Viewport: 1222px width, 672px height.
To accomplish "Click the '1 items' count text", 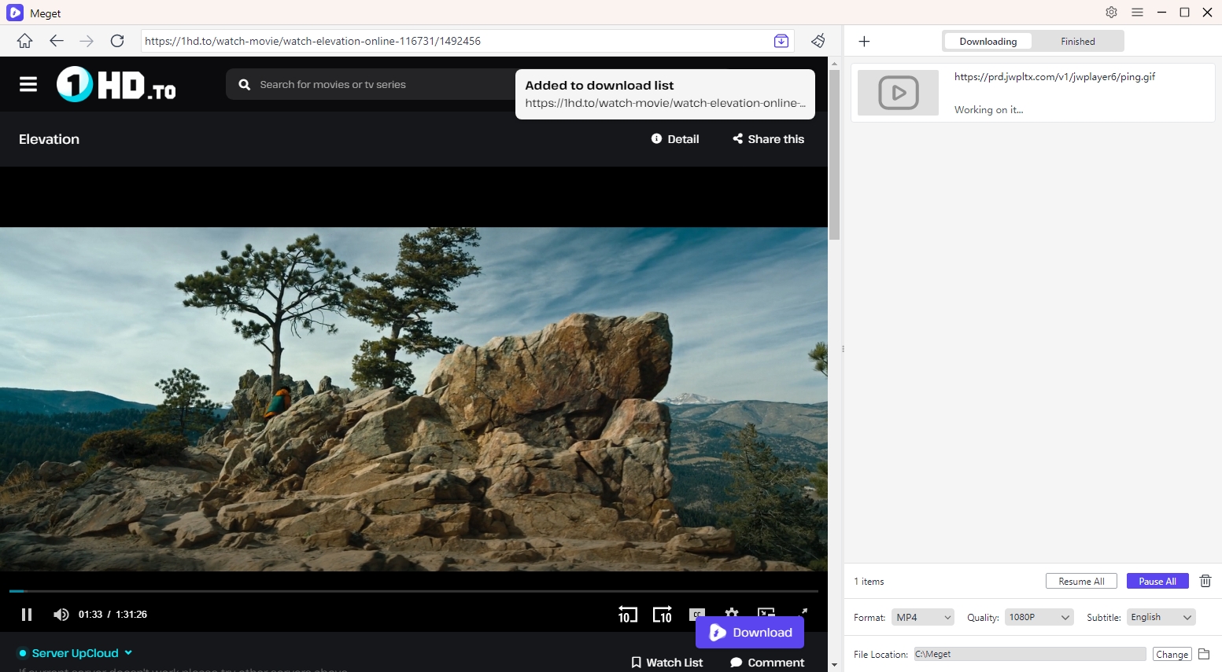I will point(869,582).
